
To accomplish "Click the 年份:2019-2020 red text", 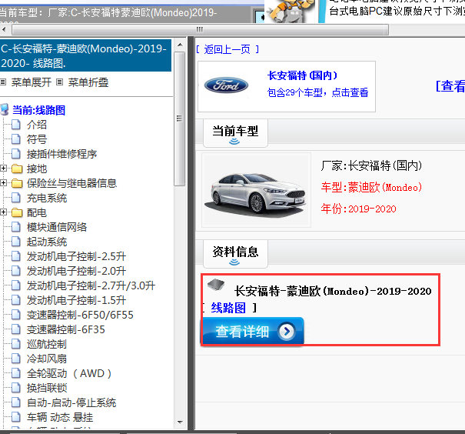I will tap(358, 209).
